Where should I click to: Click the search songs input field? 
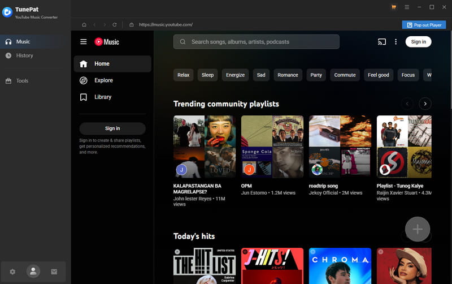coord(257,42)
